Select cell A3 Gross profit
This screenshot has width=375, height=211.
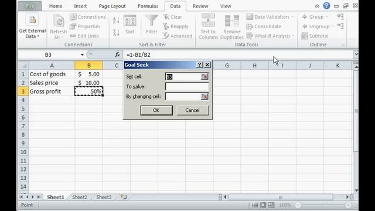pyautogui.click(x=52, y=91)
